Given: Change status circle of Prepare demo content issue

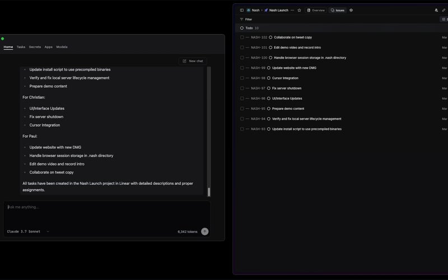Looking at the screenshot, I should pos(269,109).
